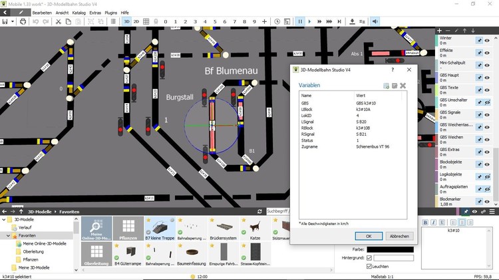Click the print icon in the toolbar
This screenshot has height=280, width=499.
[23, 21]
